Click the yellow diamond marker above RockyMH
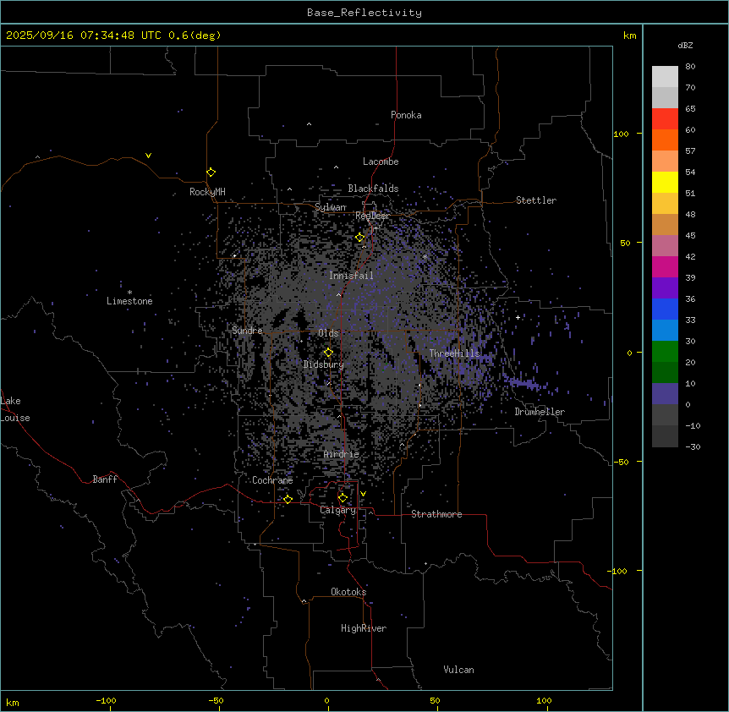The image size is (729, 712). (x=211, y=173)
